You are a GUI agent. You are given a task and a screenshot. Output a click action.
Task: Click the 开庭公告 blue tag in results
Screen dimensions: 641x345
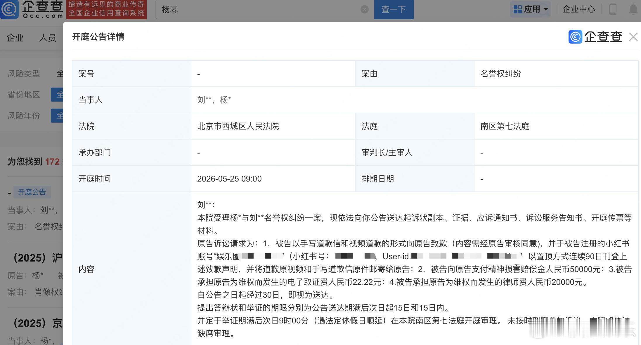32,192
